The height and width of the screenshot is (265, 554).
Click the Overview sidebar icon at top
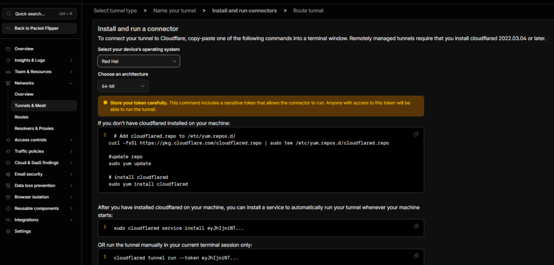pos(8,49)
